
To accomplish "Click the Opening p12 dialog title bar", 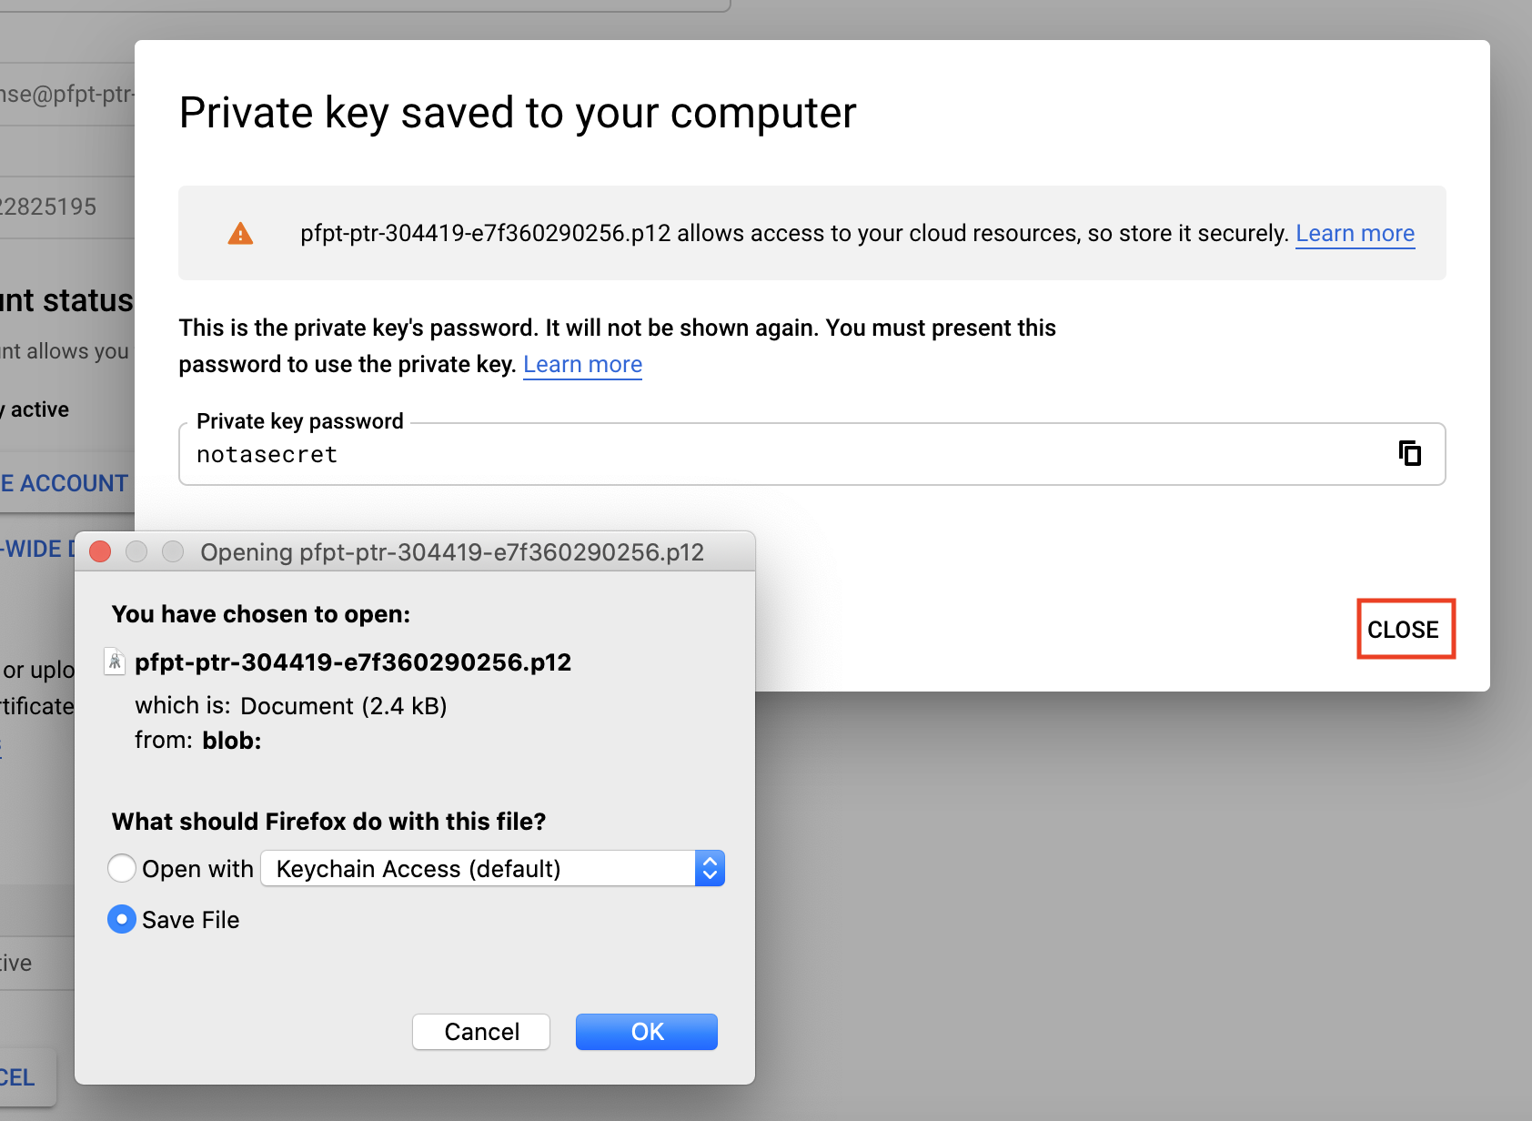I will [415, 551].
